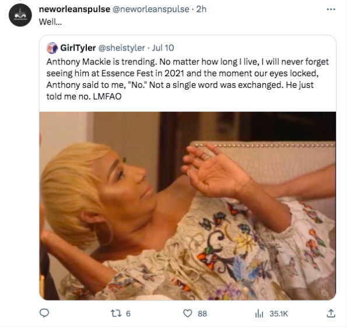Click the 35.1K view count
Image resolution: width=347 pixels, height=328 pixels.
279,313
